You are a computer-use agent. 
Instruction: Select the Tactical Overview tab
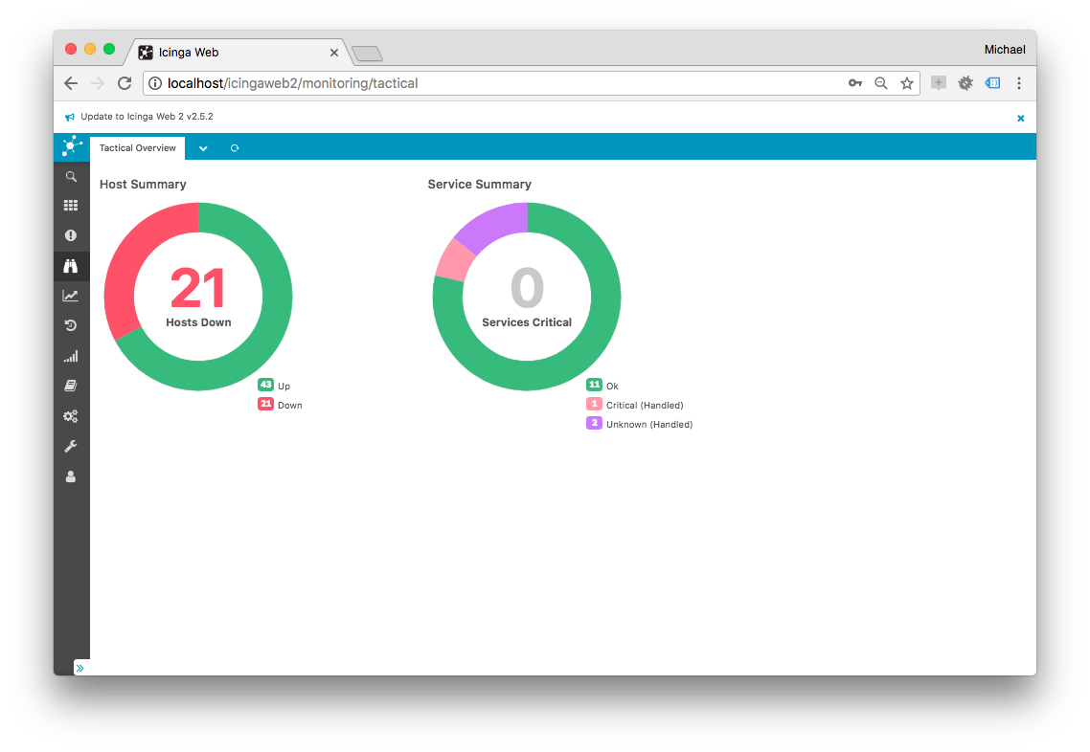coord(138,148)
